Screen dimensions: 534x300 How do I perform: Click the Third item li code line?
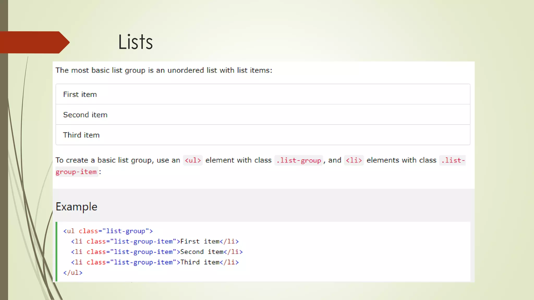[155, 262]
